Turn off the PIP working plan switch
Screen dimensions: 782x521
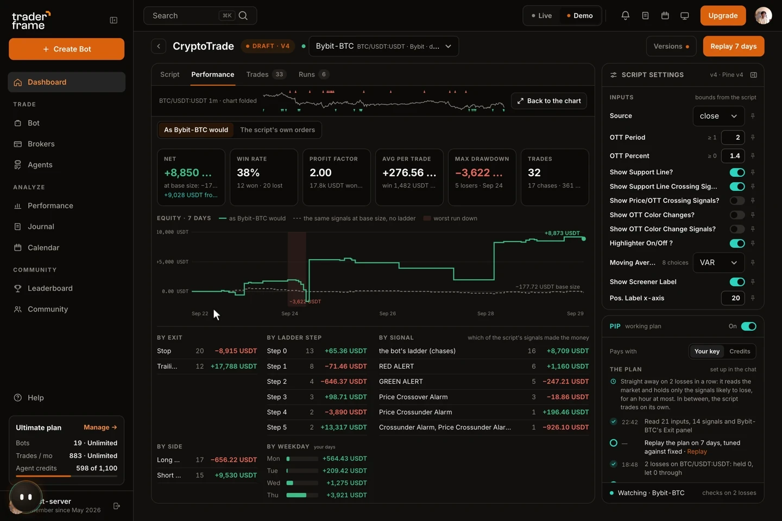pos(748,326)
